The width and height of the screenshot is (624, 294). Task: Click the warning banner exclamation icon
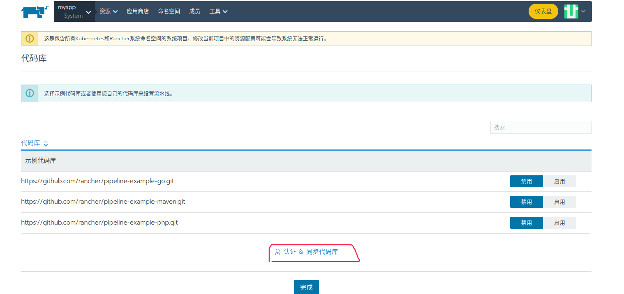pos(30,39)
